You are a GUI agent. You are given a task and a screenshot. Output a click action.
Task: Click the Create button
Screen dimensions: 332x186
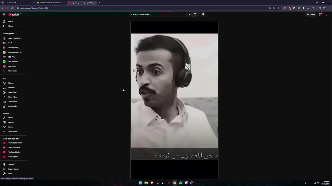tap(311, 14)
